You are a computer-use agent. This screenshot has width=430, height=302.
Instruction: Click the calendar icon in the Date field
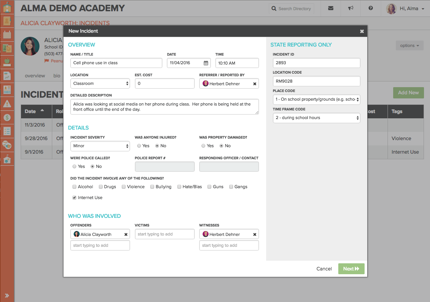coord(206,63)
